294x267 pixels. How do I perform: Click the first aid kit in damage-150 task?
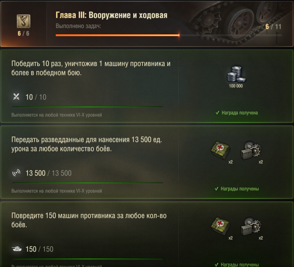tap(220, 226)
